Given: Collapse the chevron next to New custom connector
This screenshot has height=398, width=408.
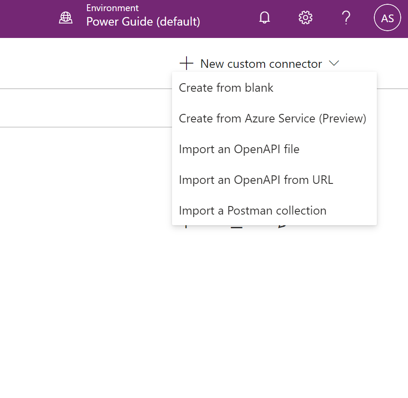Looking at the screenshot, I should tap(335, 63).
